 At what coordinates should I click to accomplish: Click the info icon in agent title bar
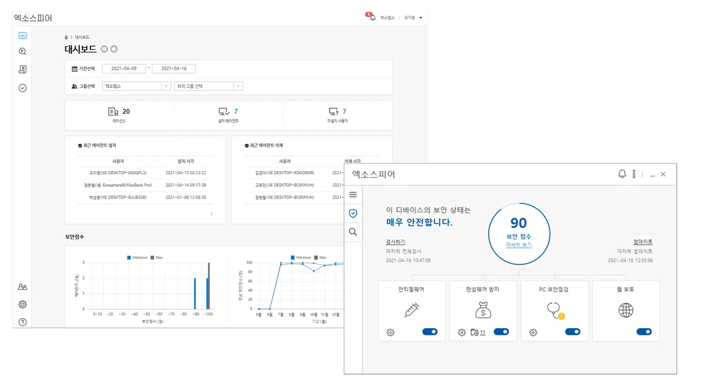click(634, 174)
